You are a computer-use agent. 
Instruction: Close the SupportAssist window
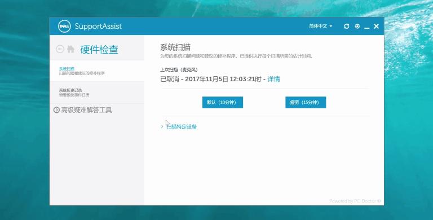[376, 27]
